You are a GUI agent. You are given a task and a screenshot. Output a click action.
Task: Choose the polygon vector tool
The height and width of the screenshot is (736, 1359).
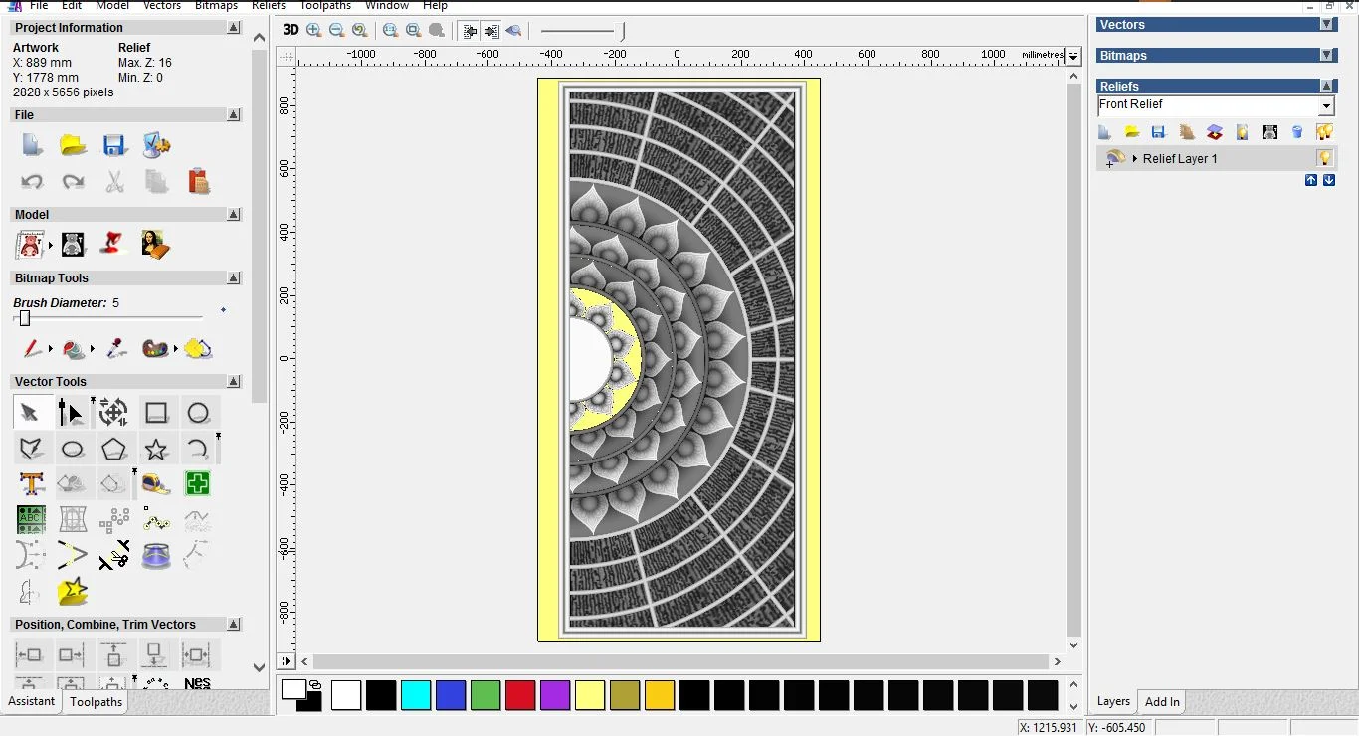click(114, 449)
